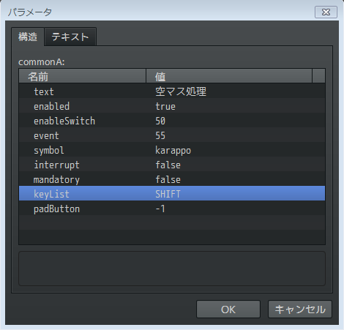This screenshot has width=344, height=330.
Task: Select the value 50 for enableSwitch
Action: click(236, 121)
